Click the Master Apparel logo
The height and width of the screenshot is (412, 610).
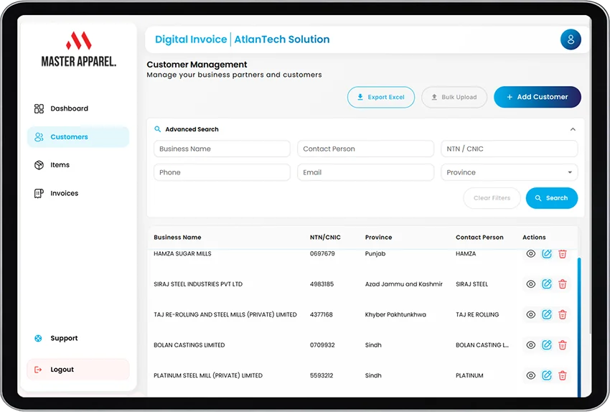point(79,49)
